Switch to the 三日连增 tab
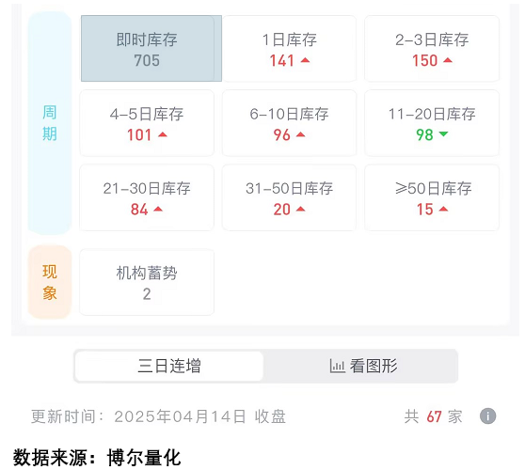This screenshot has height=470, width=525. pyautogui.click(x=169, y=366)
